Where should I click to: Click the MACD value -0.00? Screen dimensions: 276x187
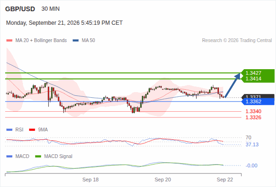click(x=251, y=165)
